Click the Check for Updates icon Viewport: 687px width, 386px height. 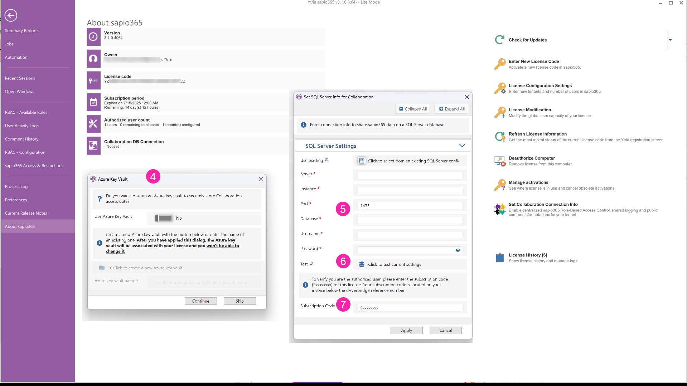(499, 40)
